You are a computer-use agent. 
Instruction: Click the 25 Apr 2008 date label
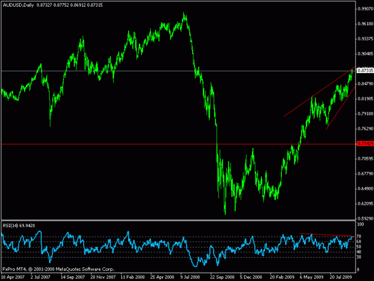pos(162,277)
